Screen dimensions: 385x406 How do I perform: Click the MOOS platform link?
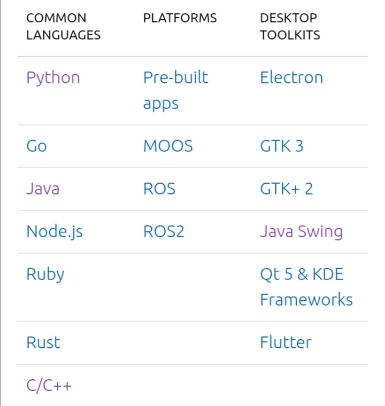(168, 146)
